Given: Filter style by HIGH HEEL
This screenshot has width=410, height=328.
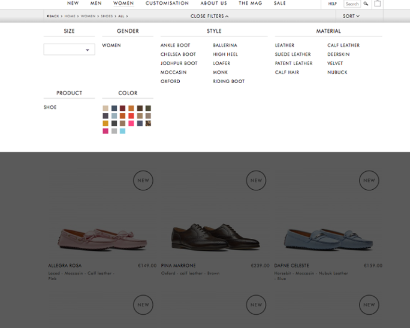Looking at the screenshot, I should (225, 54).
